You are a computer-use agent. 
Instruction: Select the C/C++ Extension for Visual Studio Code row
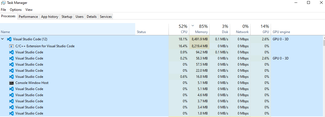(162, 46)
